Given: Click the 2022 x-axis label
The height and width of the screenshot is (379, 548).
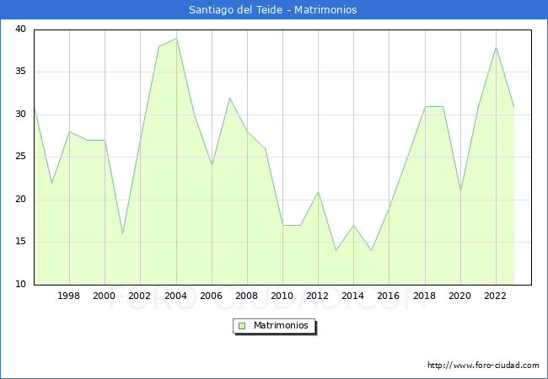Looking at the screenshot, I should 496,296.
